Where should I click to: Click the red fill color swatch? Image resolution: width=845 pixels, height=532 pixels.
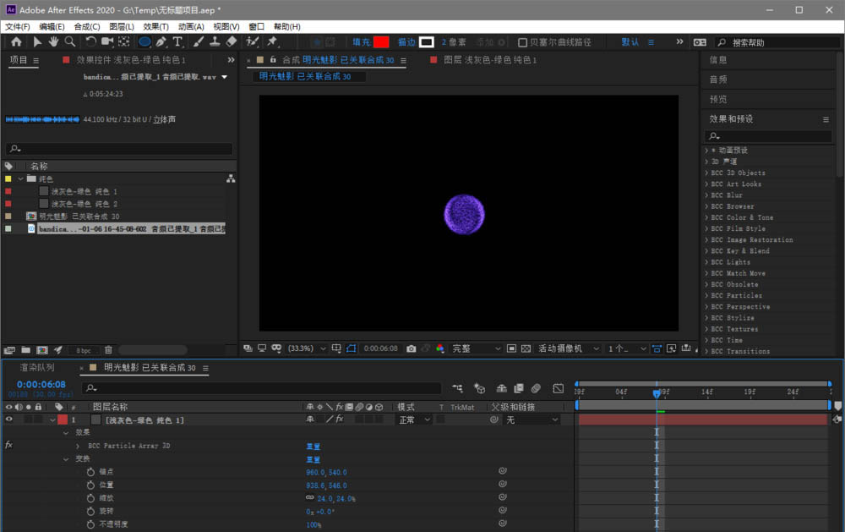(381, 42)
